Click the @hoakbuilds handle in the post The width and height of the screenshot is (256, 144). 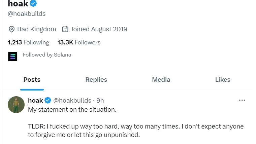pyautogui.click(x=72, y=101)
